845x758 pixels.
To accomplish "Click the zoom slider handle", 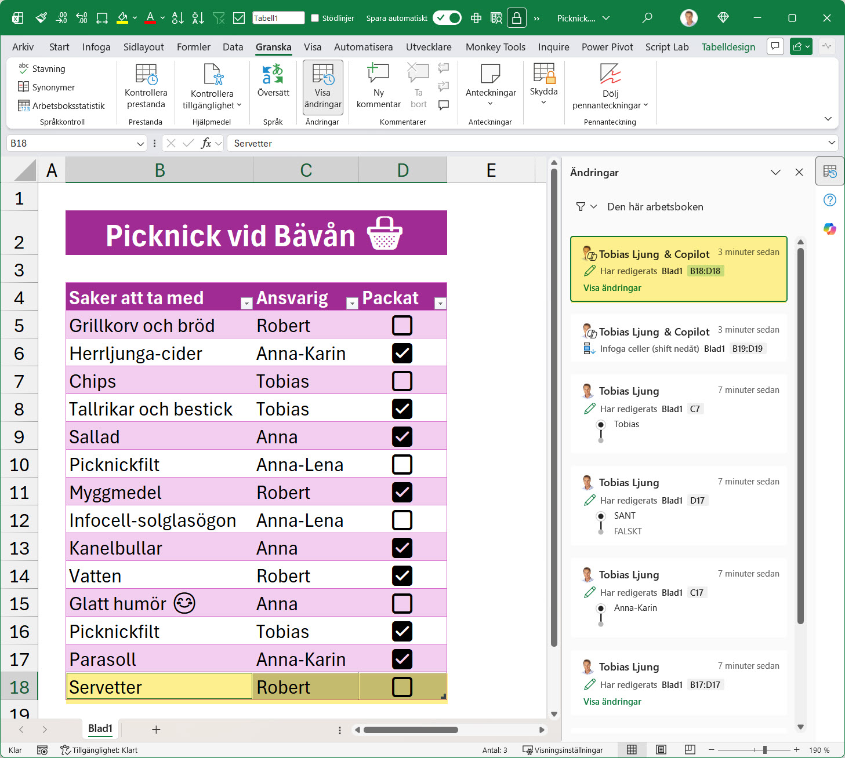I will coord(765,750).
